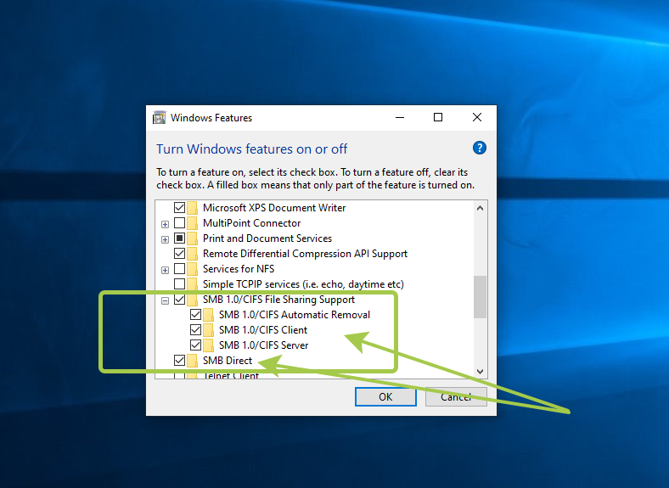Toggle Print and Document Services checkbox

click(180, 238)
